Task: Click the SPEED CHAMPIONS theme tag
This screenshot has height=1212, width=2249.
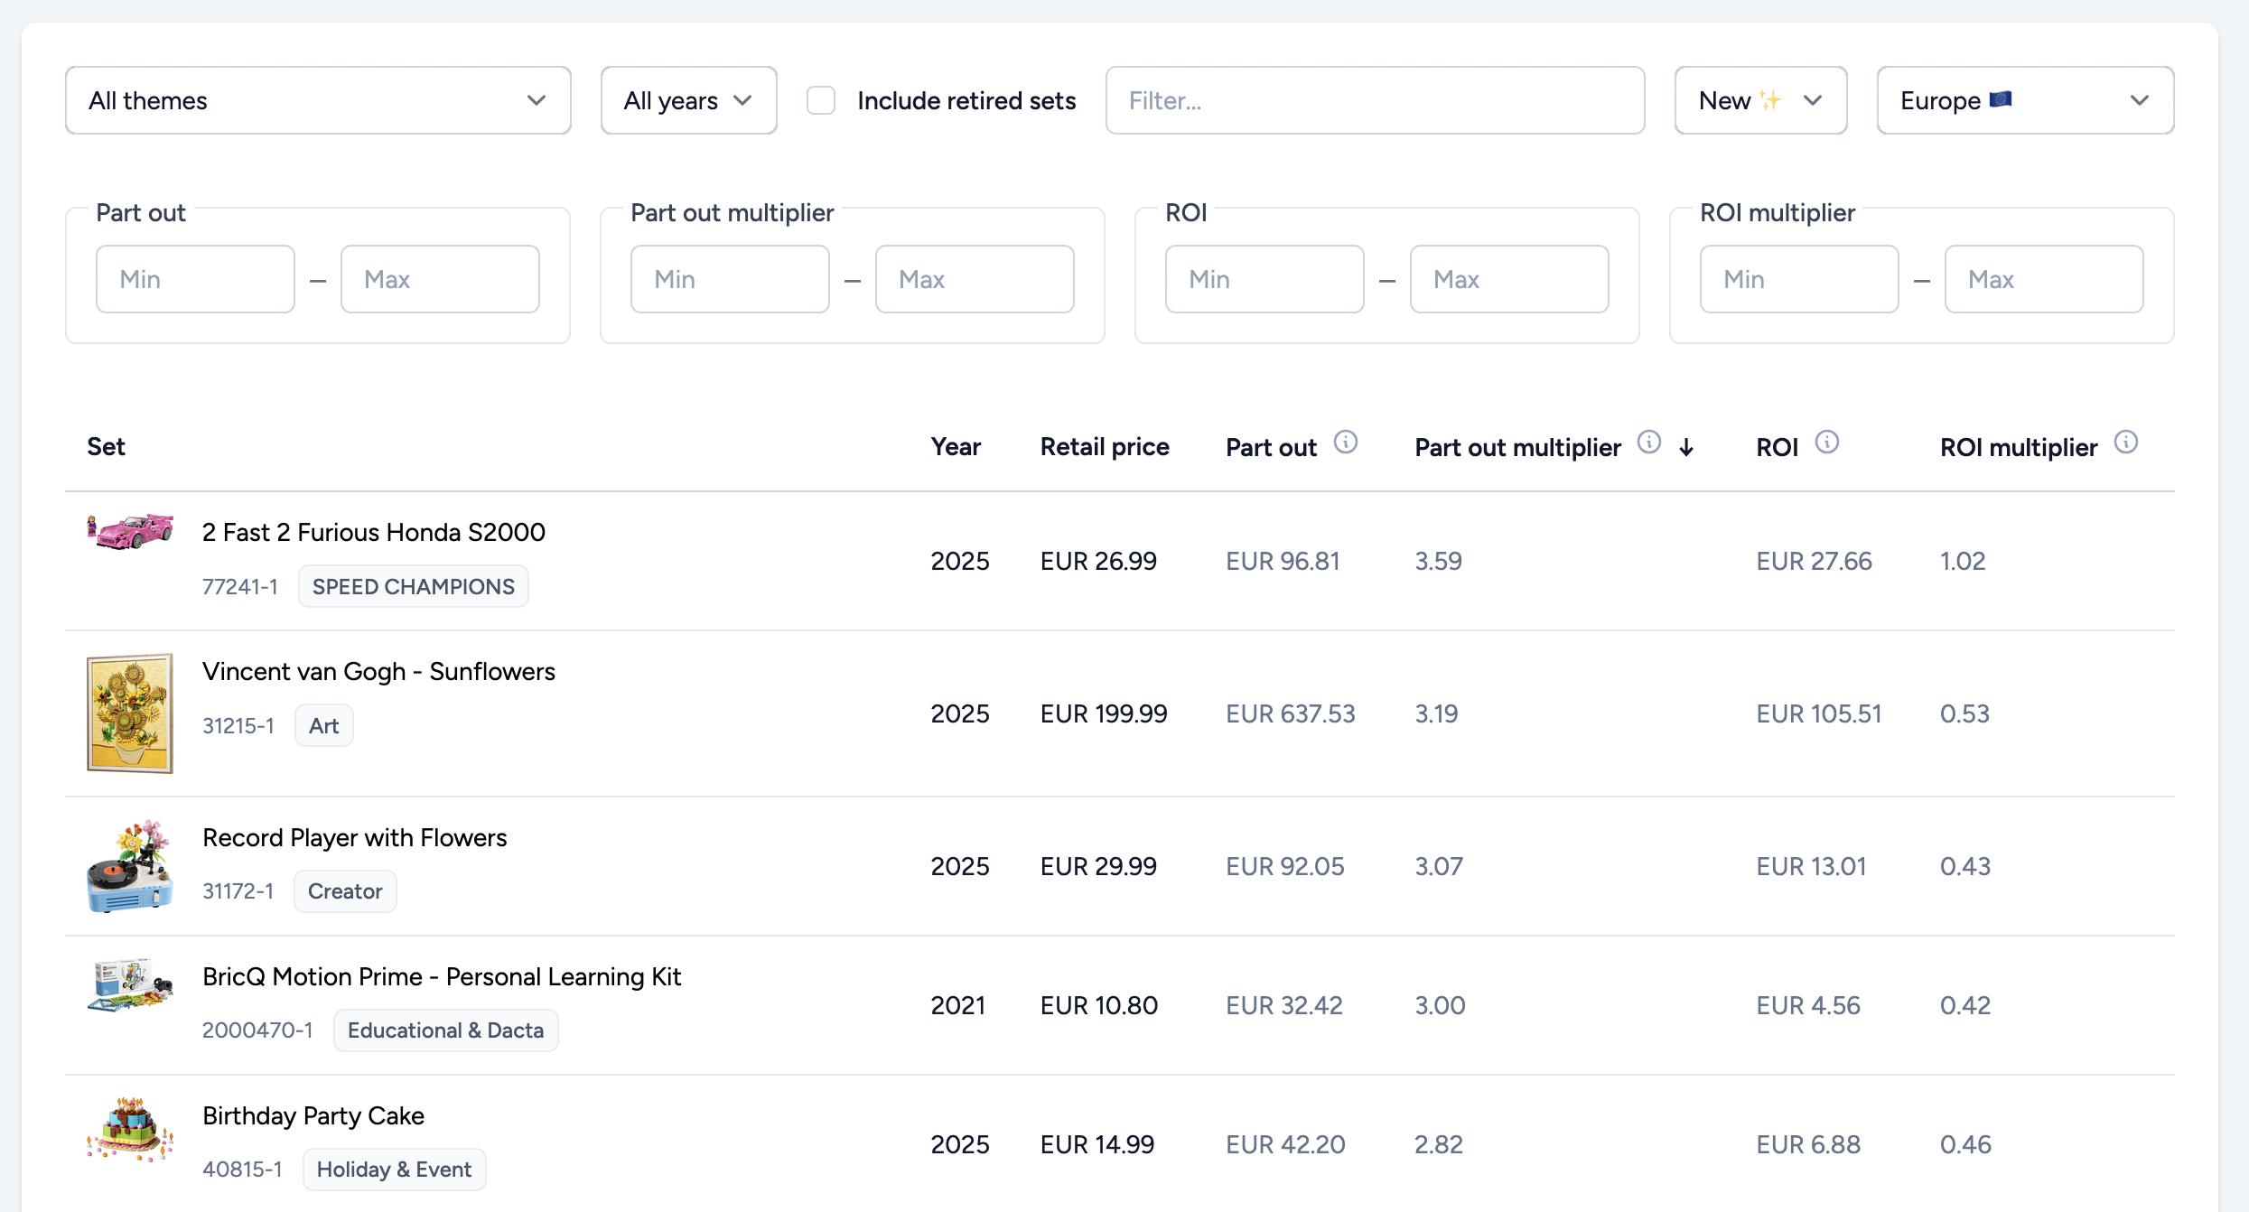Action: click(414, 586)
